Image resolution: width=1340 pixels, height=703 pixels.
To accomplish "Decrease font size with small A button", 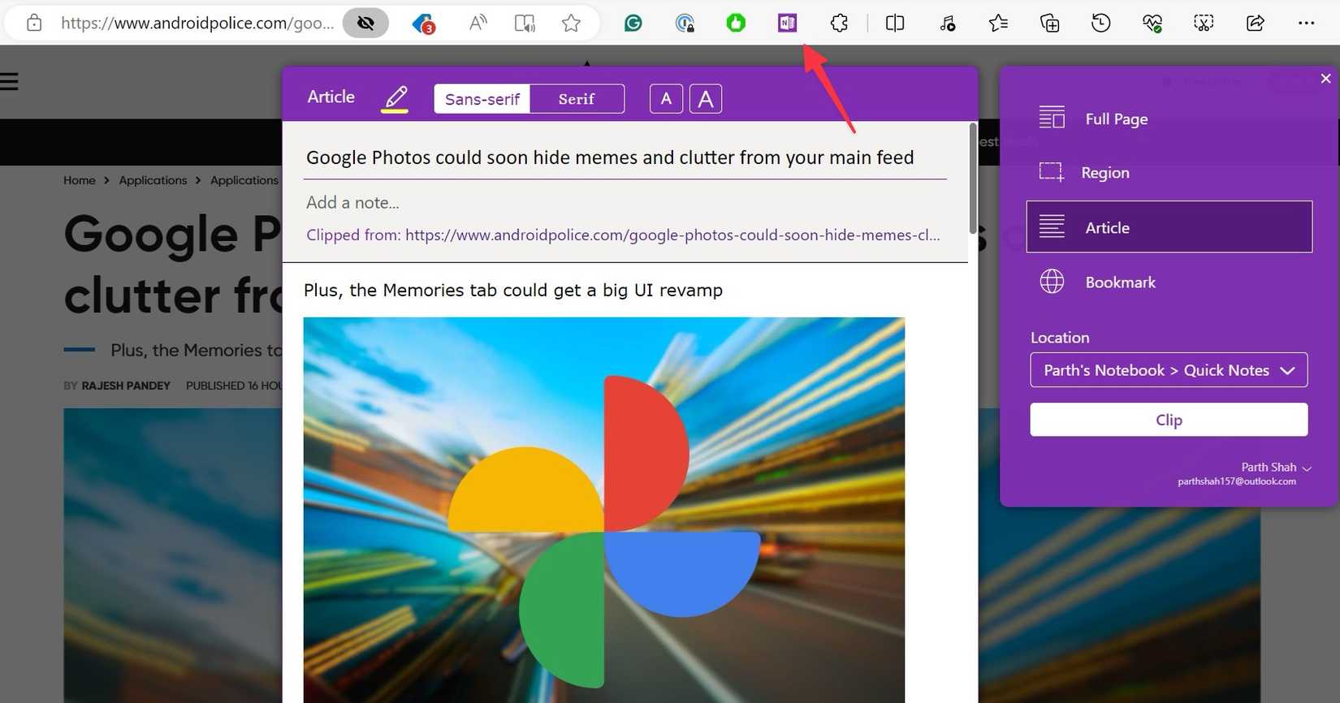I will 666,99.
